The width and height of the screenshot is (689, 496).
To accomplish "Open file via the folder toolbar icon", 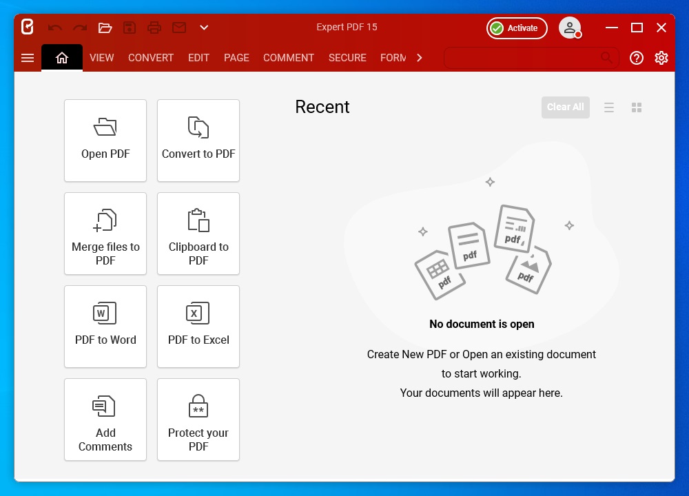I will click(105, 28).
